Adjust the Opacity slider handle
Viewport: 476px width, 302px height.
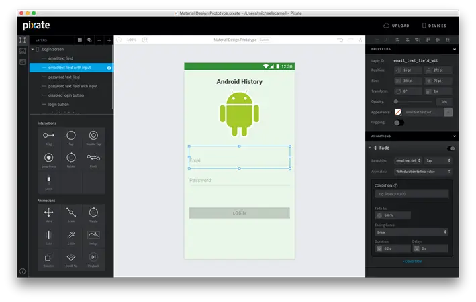[396, 102]
